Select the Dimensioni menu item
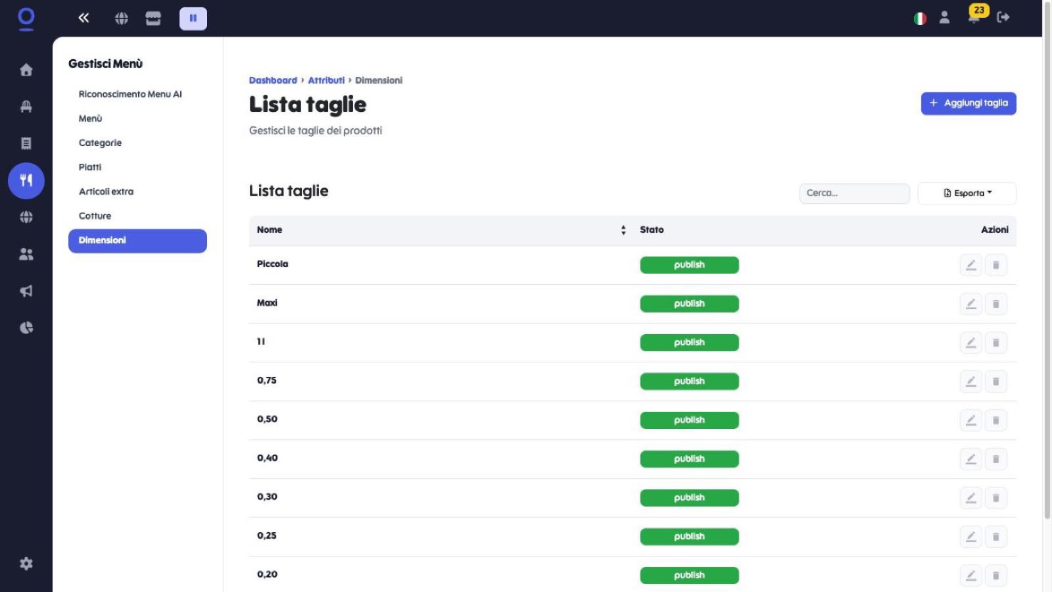 click(x=137, y=241)
